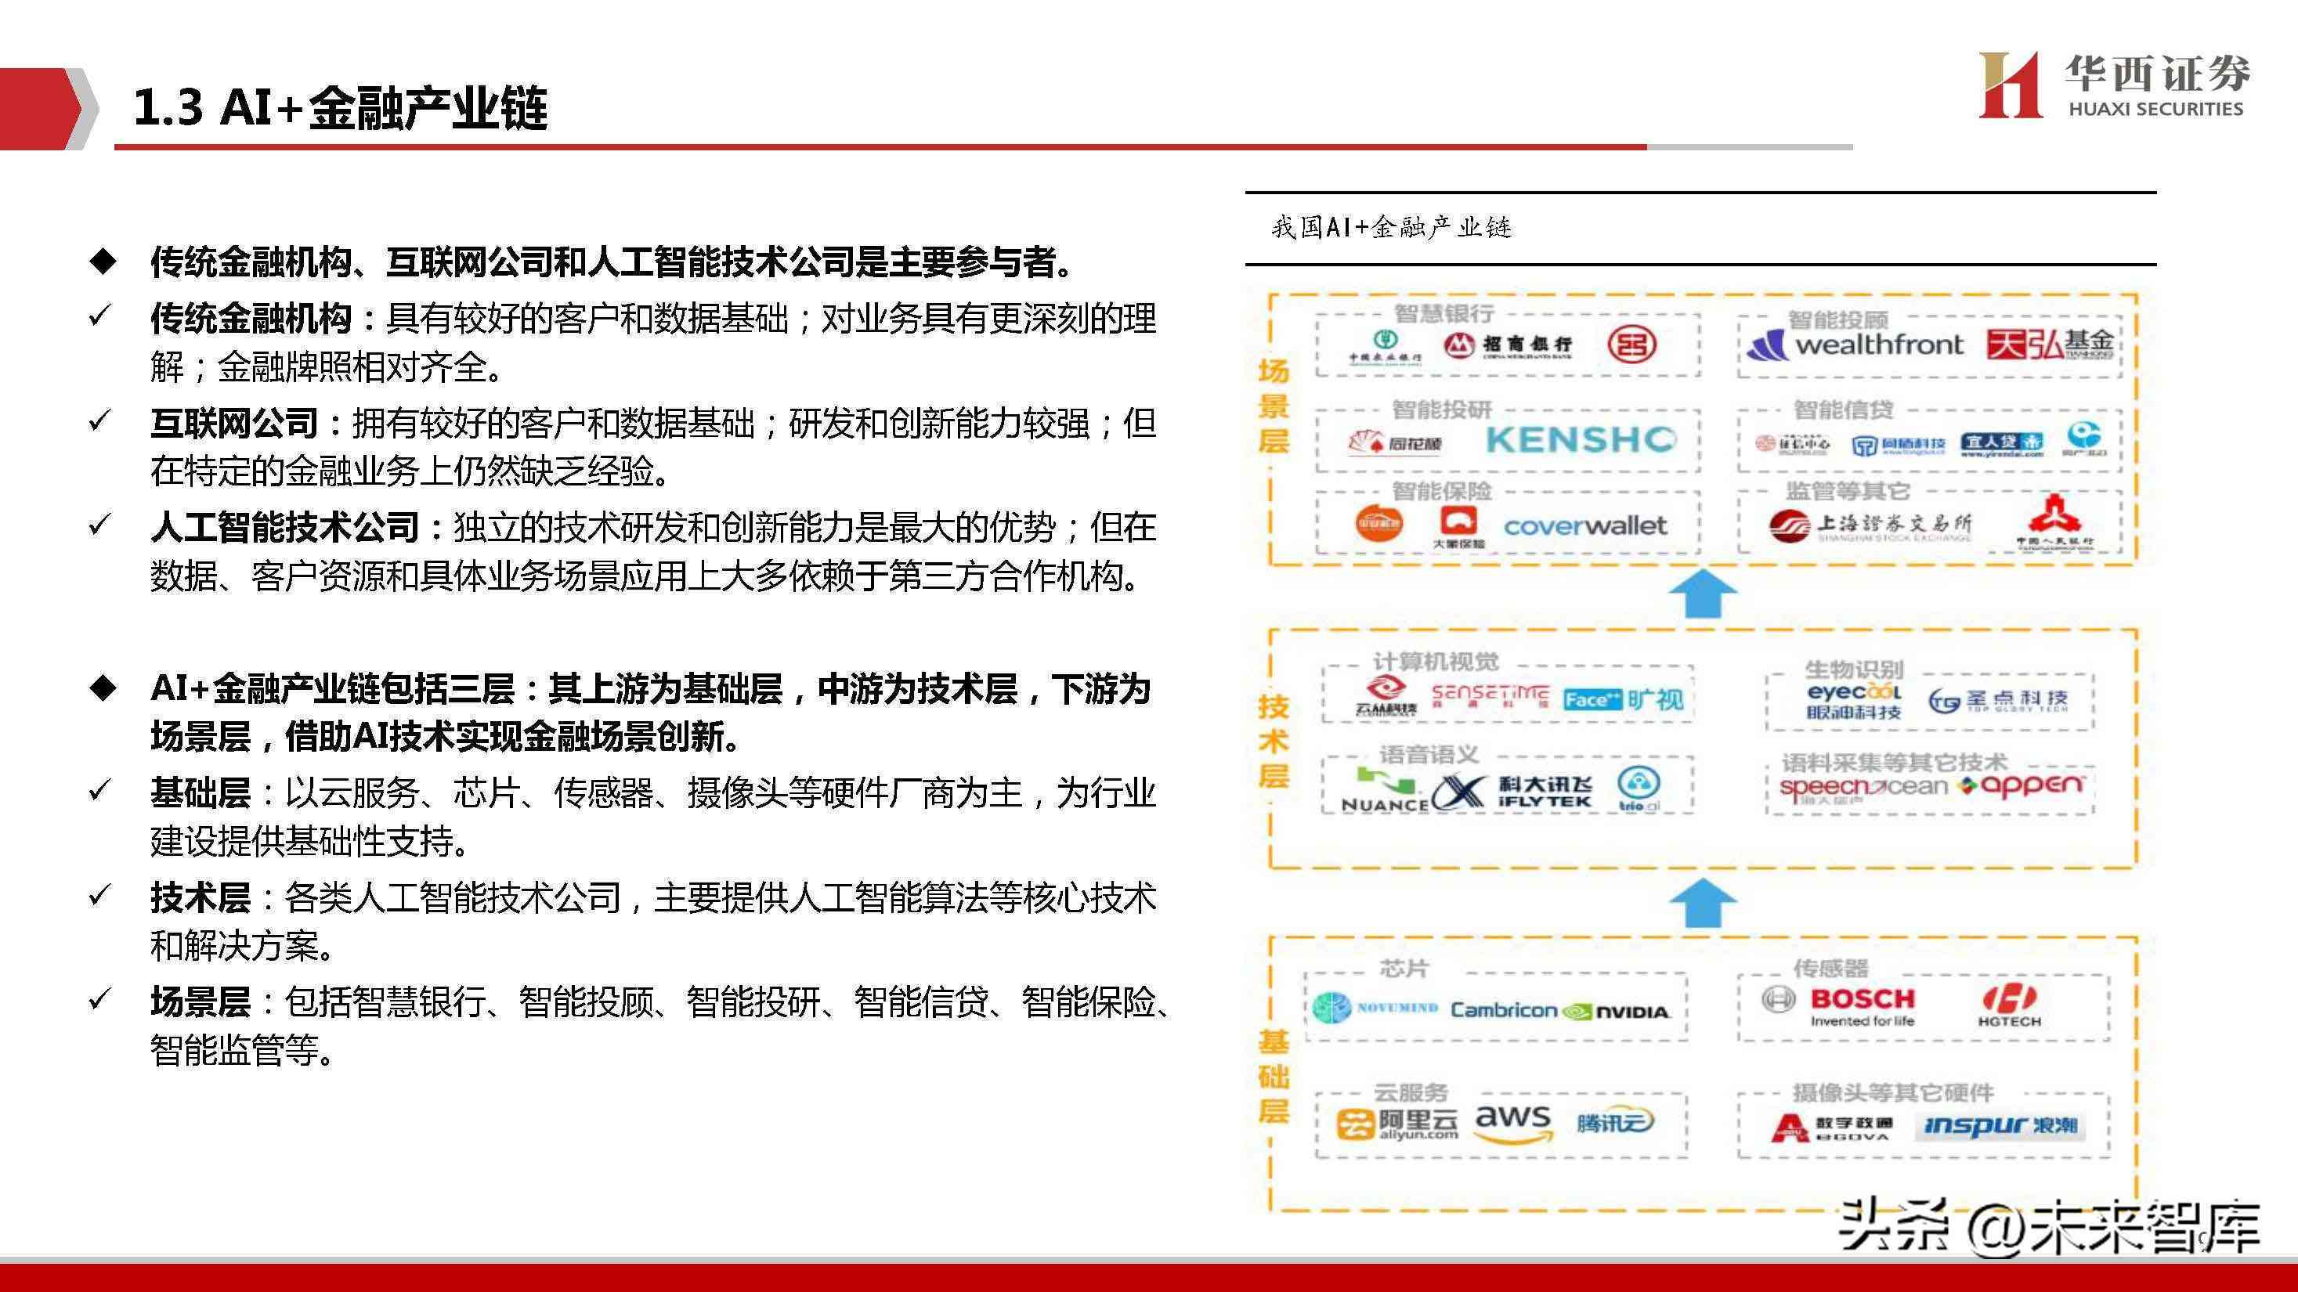Click the Huaxi Securities logo
Screen dimensions: 2298x1292
(x=2114, y=85)
